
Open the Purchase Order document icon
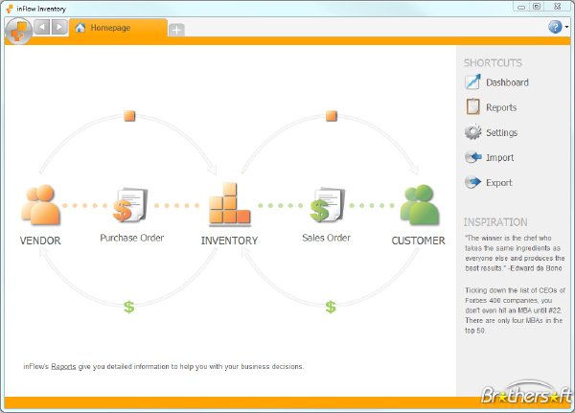pyautogui.click(x=130, y=205)
